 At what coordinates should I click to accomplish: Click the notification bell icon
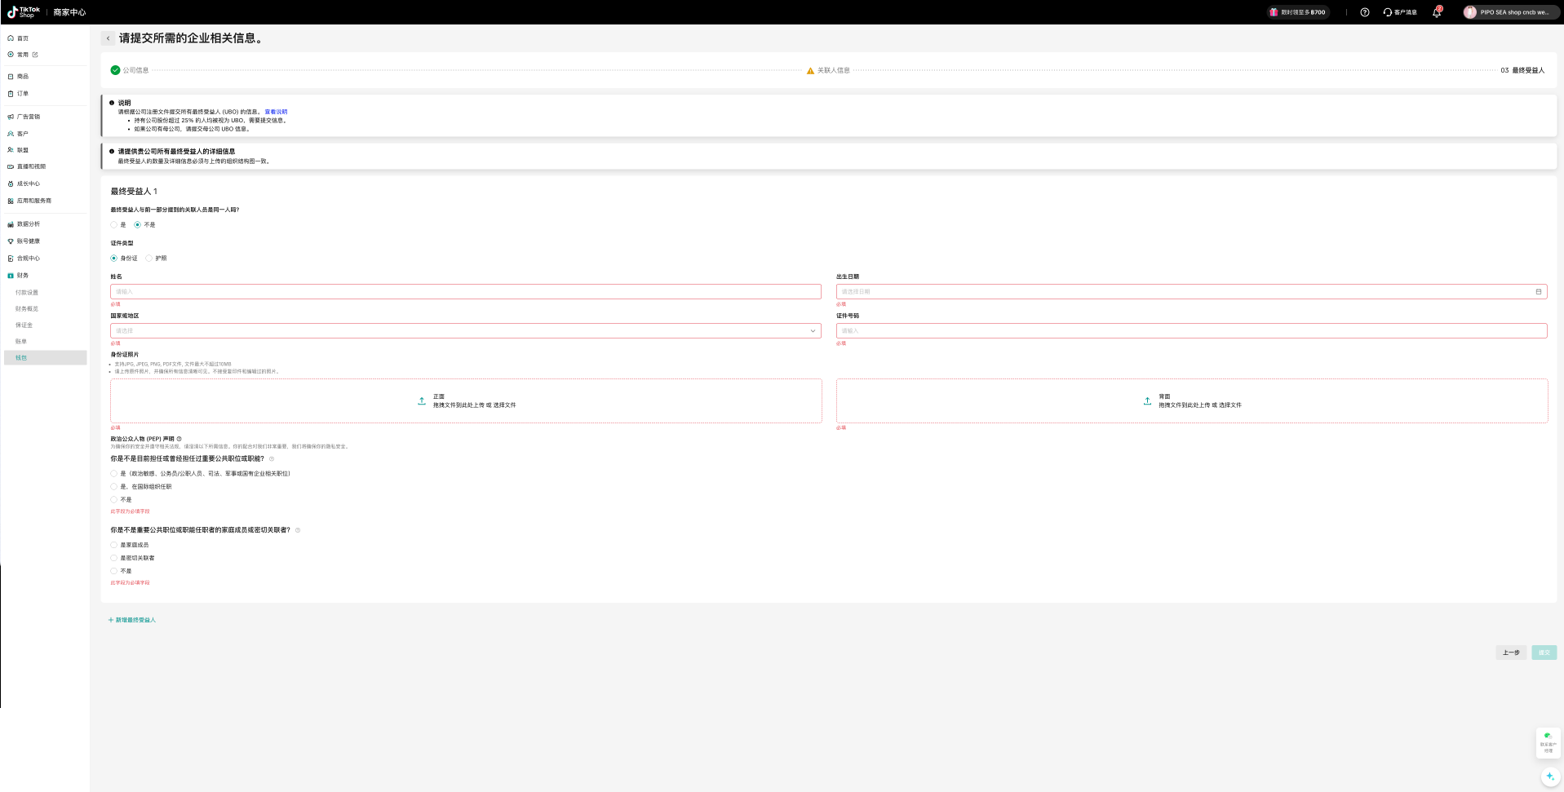pyautogui.click(x=1436, y=12)
